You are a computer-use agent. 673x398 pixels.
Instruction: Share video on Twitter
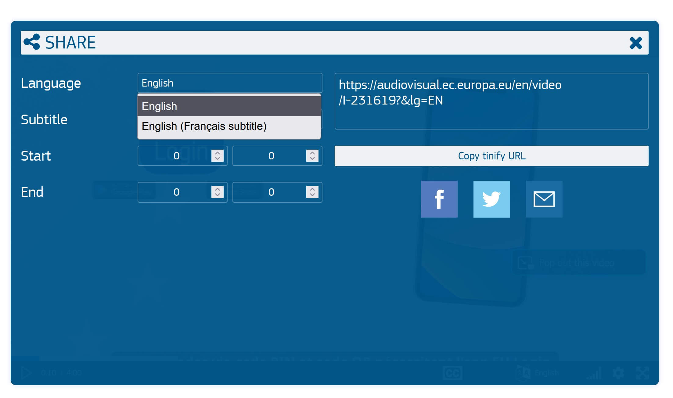click(x=491, y=199)
